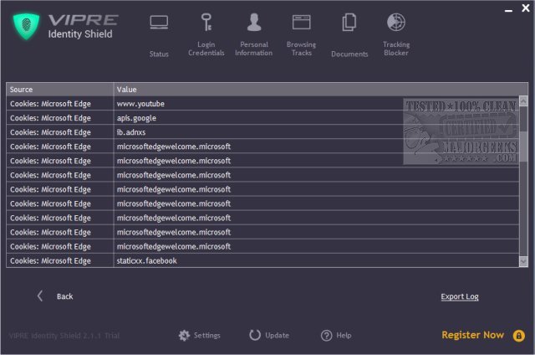This screenshot has width=535, height=355.
Task: Sort by the Value column header
Action: tap(320, 90)
